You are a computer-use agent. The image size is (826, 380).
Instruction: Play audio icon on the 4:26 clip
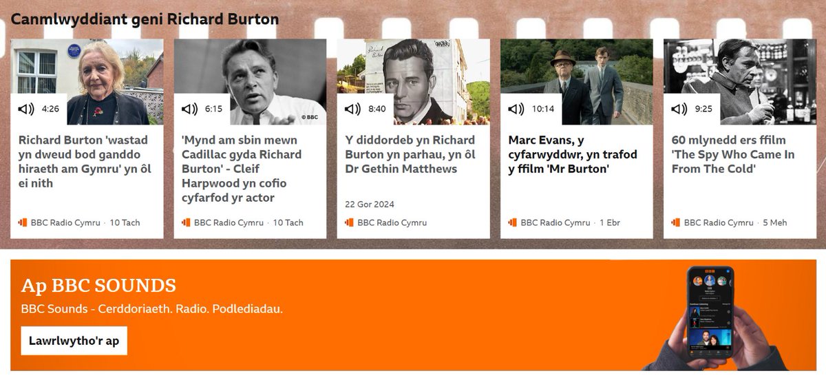[26, 109]
